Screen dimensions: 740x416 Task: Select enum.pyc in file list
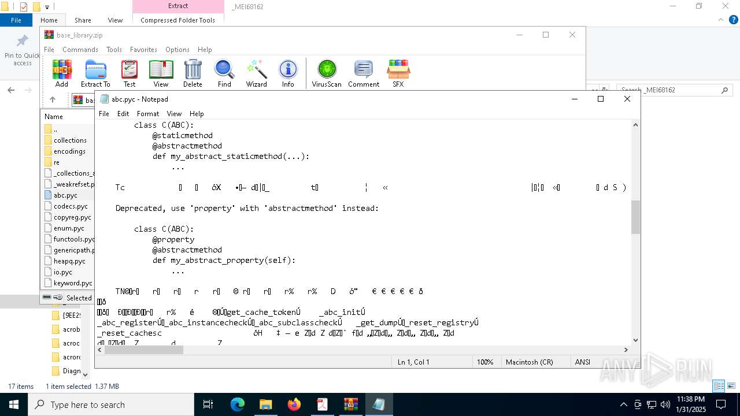point(69,228)
